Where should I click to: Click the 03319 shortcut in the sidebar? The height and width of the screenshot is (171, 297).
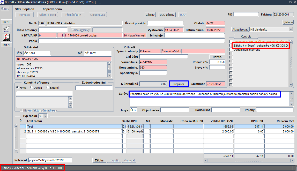7,22
